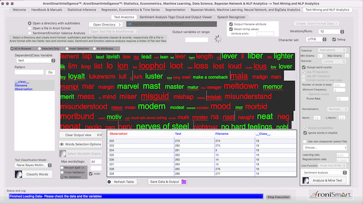Click the blue status progress bar
This screenshot has width=363, height=204.
pos(136,197)
